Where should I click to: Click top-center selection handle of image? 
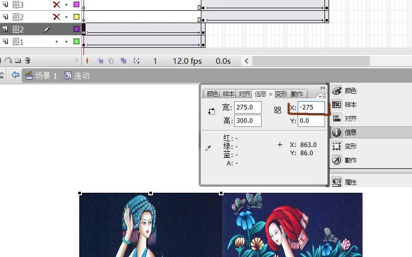point(150,193)
